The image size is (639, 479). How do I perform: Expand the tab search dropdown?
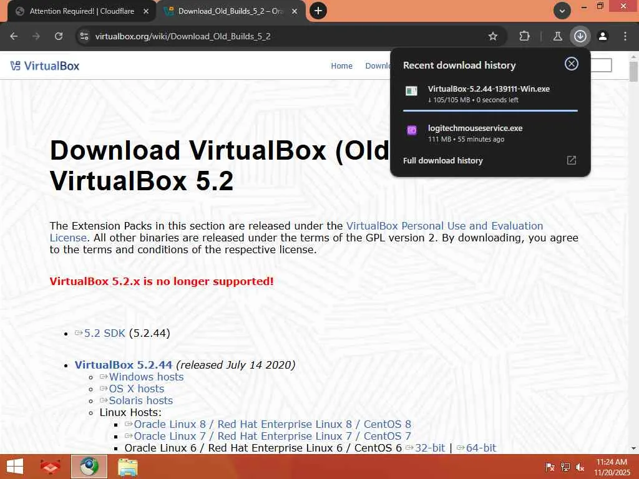click(x=562, y=11)
